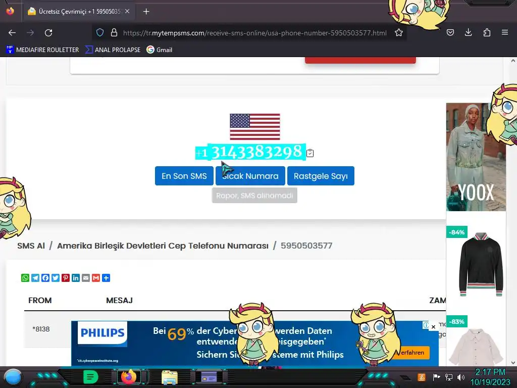Screen dimensions: 517x388
Task: Click the page scrollbar down arrow
Action: coord(513,362)
